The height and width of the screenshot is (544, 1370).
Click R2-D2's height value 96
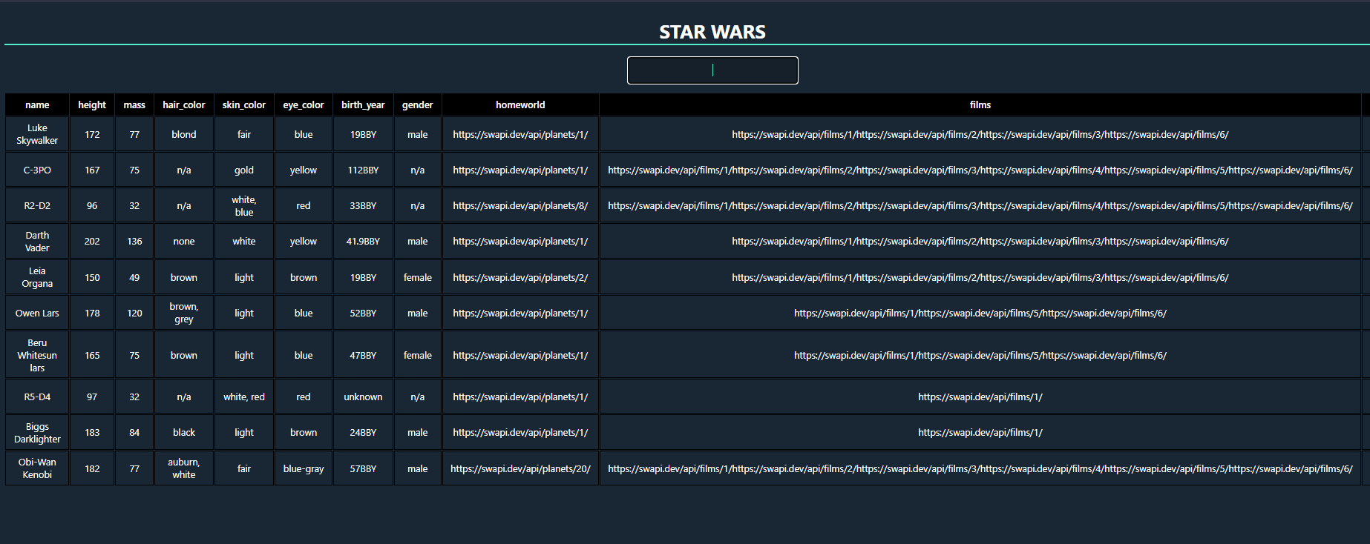(92, 205)
